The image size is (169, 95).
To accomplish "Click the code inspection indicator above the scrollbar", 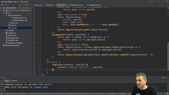I will 168,8.
